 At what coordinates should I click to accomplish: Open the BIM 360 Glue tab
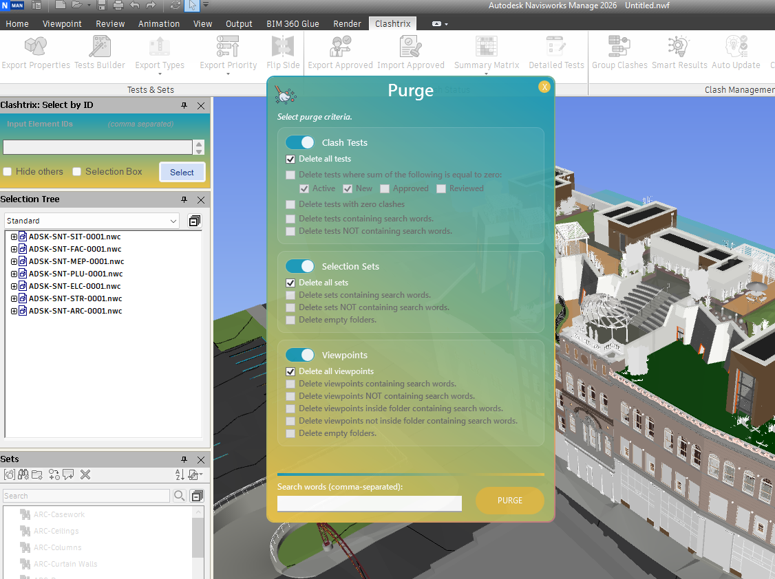click(x=293, y=23)
